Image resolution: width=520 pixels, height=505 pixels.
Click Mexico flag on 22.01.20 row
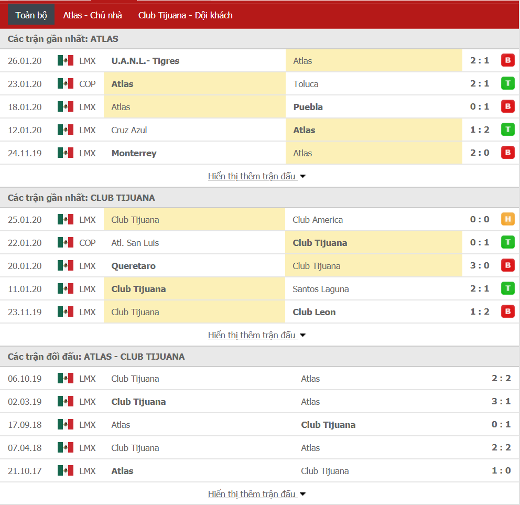tap(66, 243)
